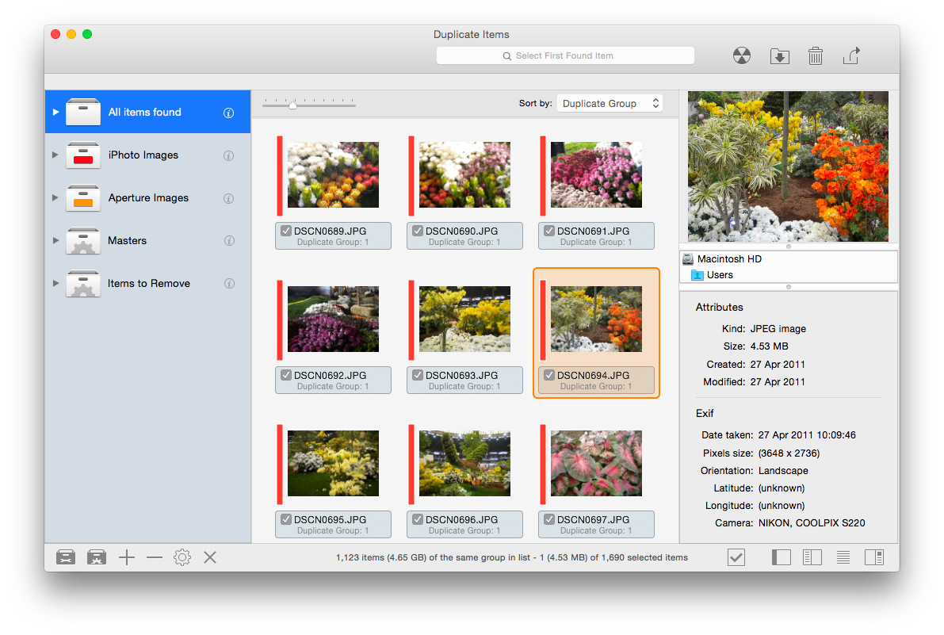Click the Camera value NIKON, COOLPIX S220
The width and height of the screenshot is (944, 635).
pos(812,523)
